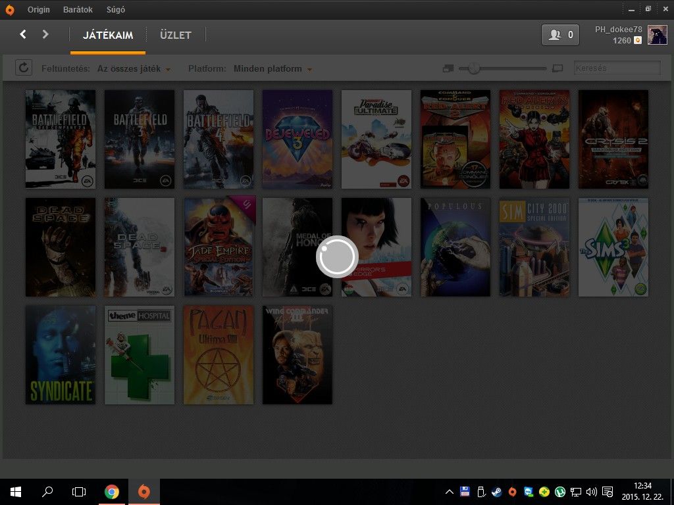Click the Origin points coin icon
The image size is (674, 505).
click(638, 40)
